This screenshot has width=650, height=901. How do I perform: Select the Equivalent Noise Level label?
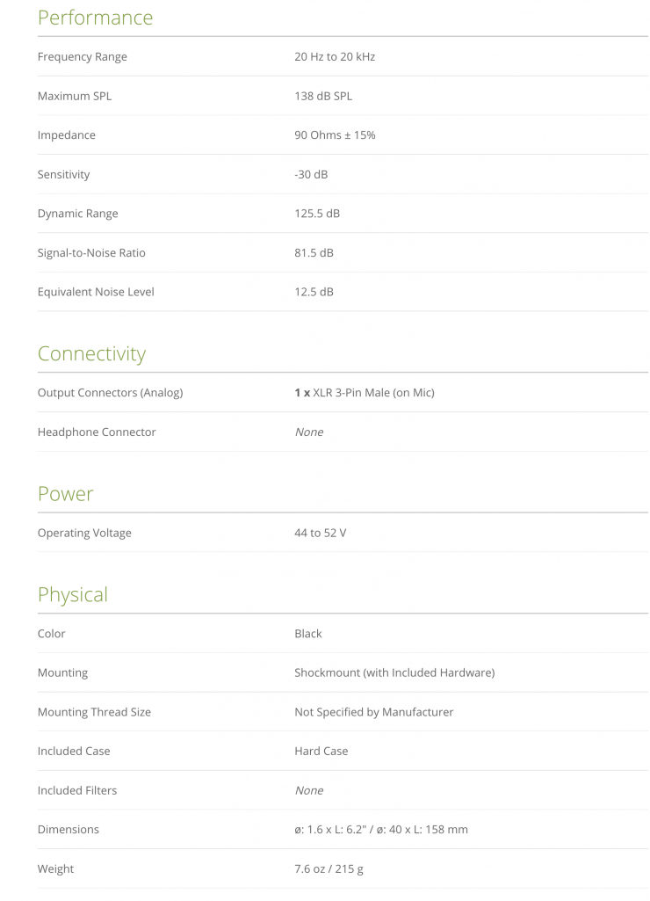pyautogui.click(x=96, y=292)
